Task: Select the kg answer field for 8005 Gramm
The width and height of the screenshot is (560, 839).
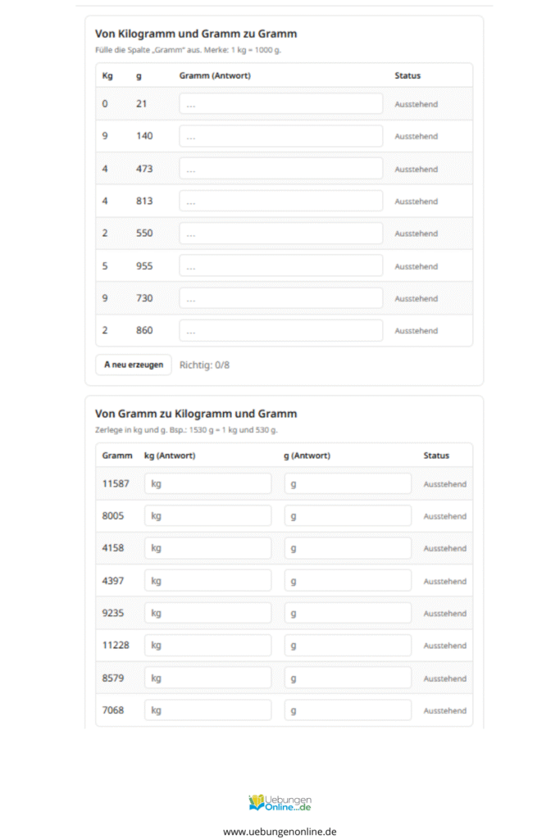Action: click(207, 516)
